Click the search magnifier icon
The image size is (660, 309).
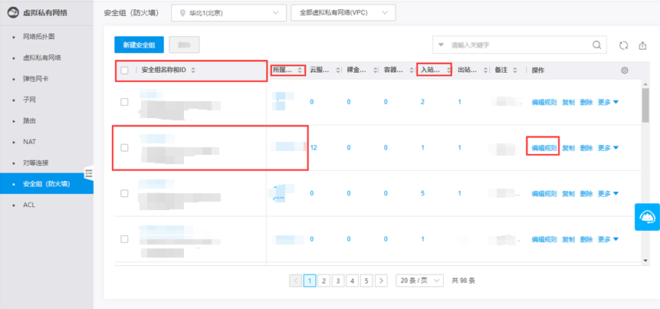click(597, 45)
